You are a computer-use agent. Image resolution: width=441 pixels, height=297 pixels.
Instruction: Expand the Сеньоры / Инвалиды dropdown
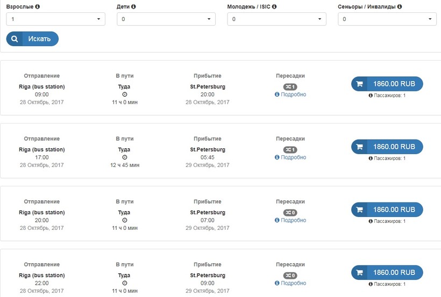click(387, 19)
